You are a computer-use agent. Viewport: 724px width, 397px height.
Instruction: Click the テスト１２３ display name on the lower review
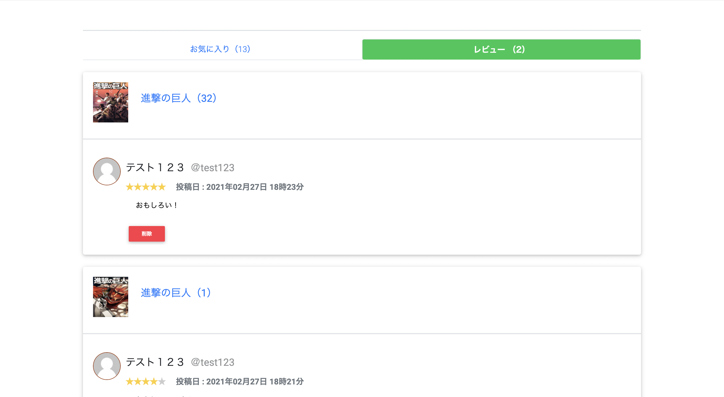click(155, 362)
